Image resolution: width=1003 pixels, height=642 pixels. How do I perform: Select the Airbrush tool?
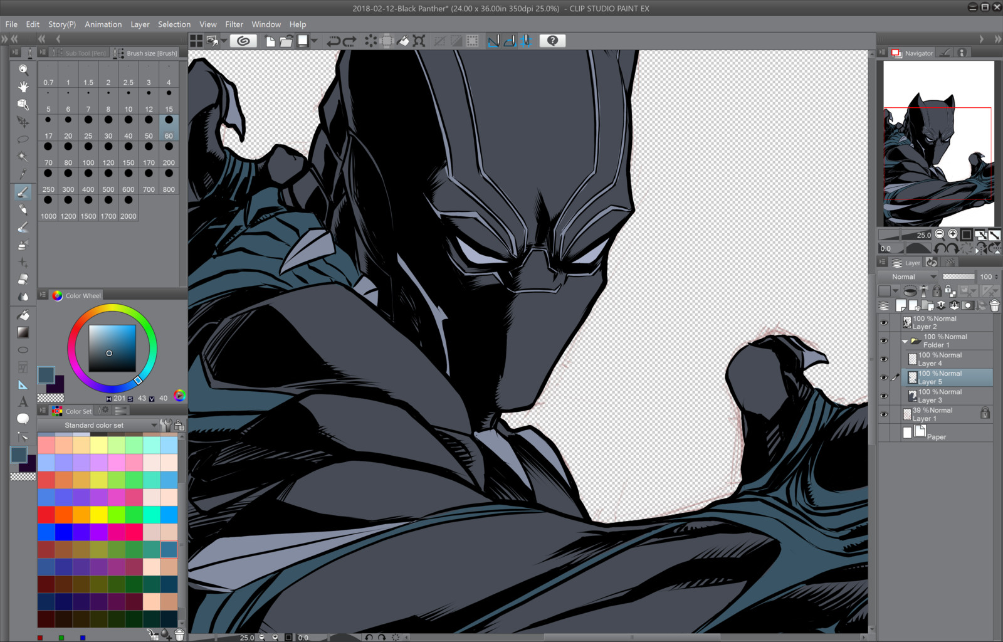pyautogui.click(x=23, y=245)
